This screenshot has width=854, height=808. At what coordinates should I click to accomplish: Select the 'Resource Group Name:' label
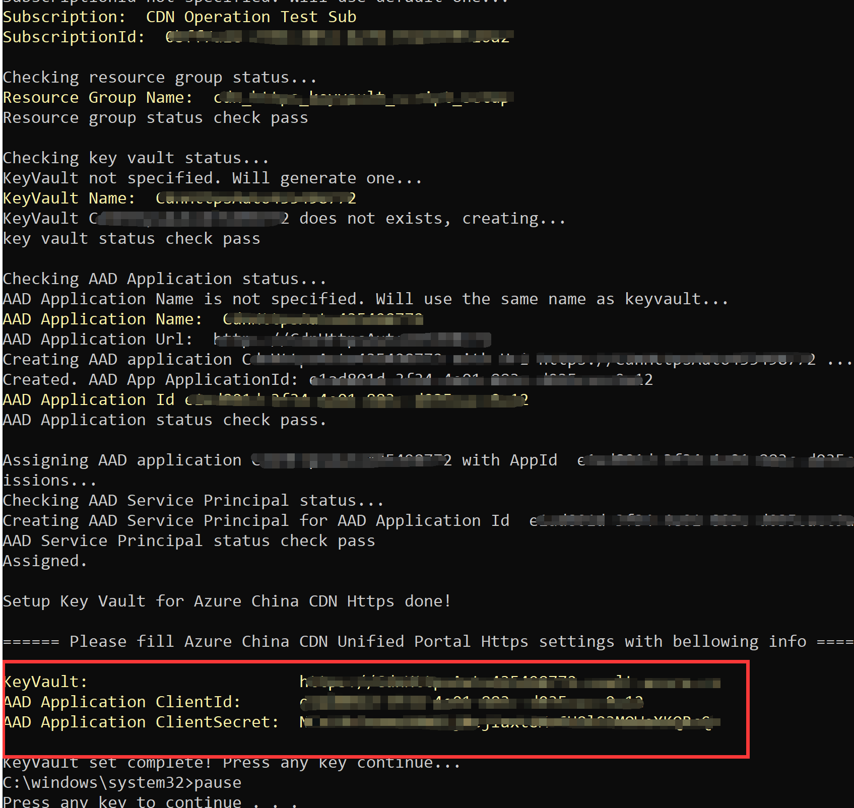pyautogui.click(x=98, y=98)
